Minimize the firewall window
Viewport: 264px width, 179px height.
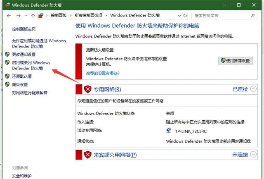(x=224, y=5)
